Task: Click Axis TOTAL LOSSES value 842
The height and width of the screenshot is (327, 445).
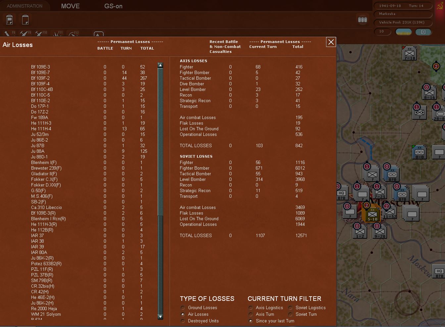Action: (299, 145)
